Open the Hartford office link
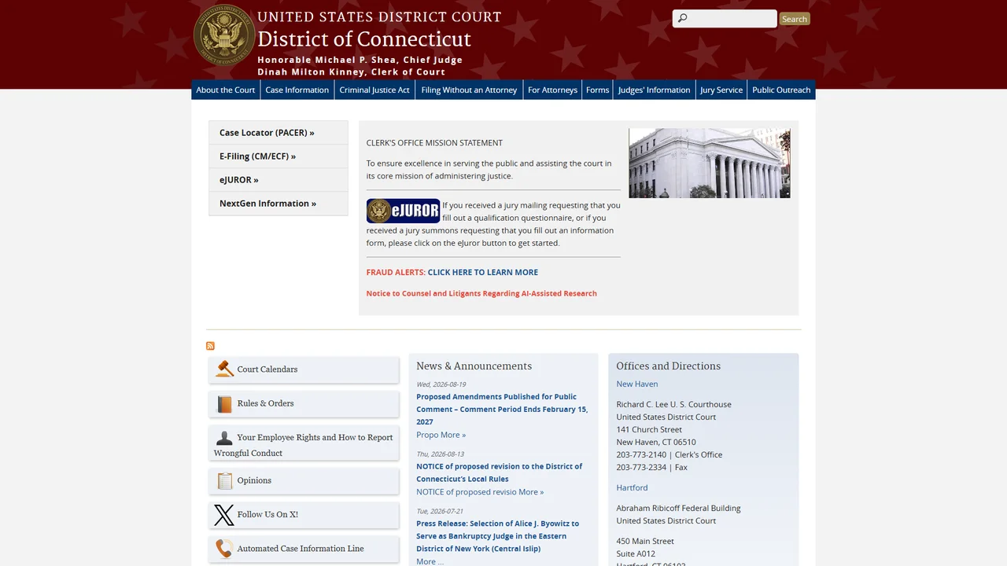 632,488
